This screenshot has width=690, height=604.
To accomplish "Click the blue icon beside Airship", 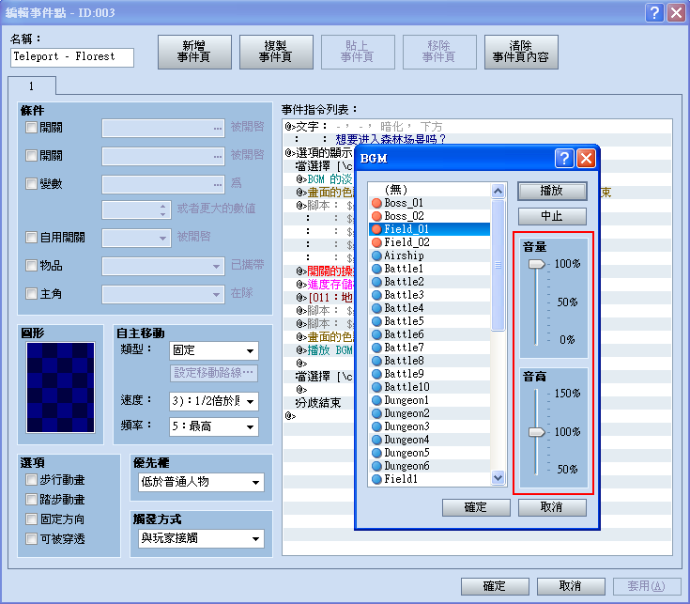I will pos(376,256).
